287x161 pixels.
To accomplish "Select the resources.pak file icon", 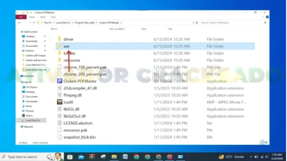I will tap(60, 130).
